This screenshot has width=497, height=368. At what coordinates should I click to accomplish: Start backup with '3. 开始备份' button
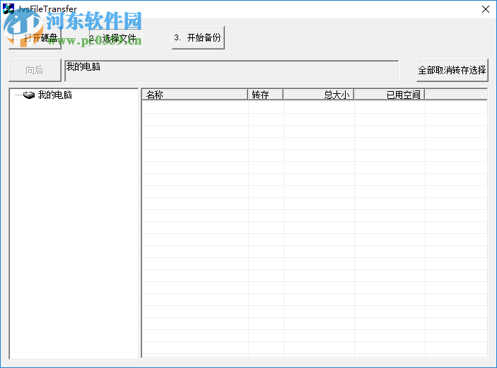(x=198, y=37)
